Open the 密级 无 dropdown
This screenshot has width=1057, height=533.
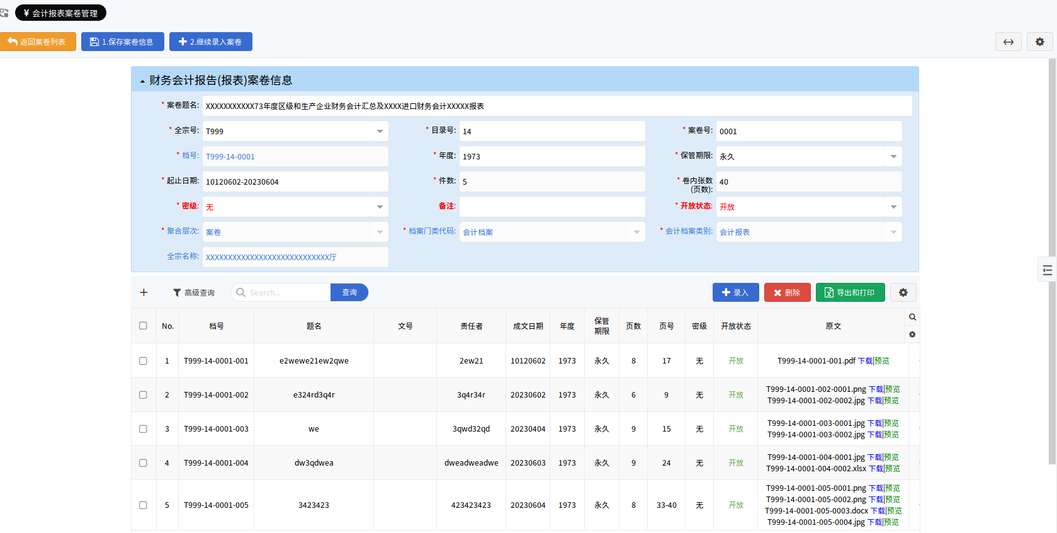[x=380, y=207]
